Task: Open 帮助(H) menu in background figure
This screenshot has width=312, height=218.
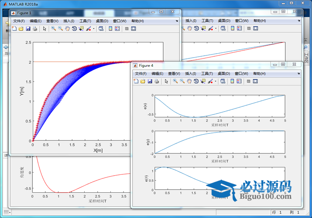Action: [260, 20]
